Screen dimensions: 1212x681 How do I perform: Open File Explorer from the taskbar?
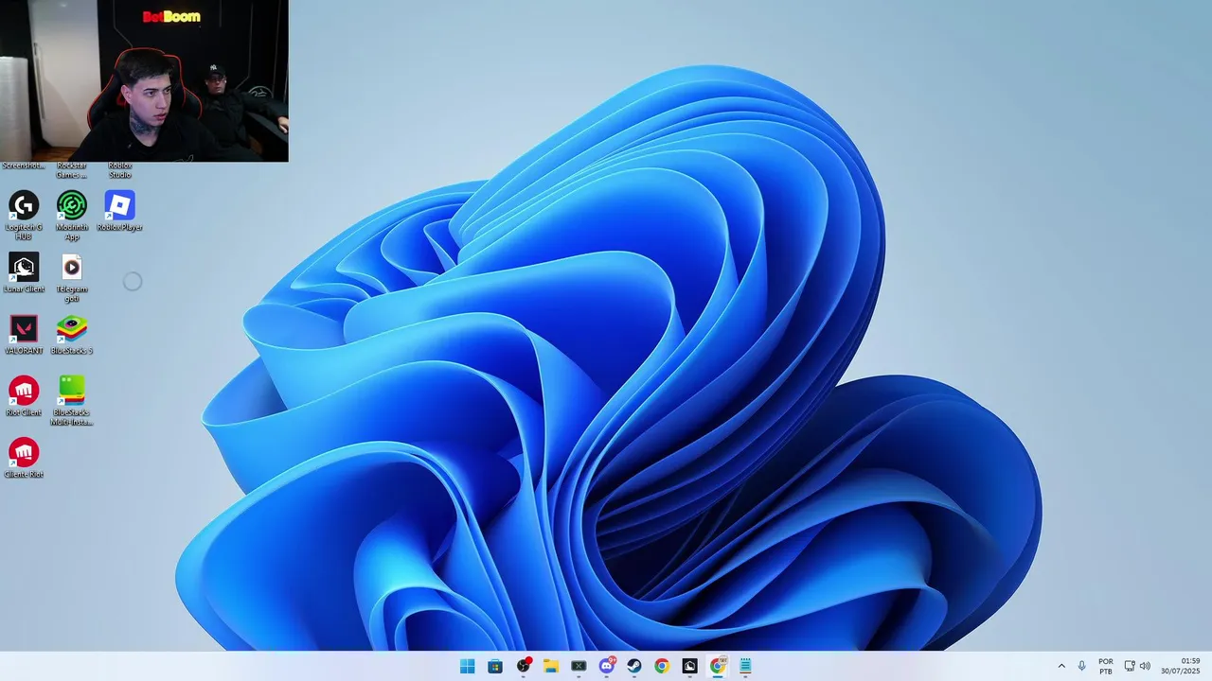551,666
